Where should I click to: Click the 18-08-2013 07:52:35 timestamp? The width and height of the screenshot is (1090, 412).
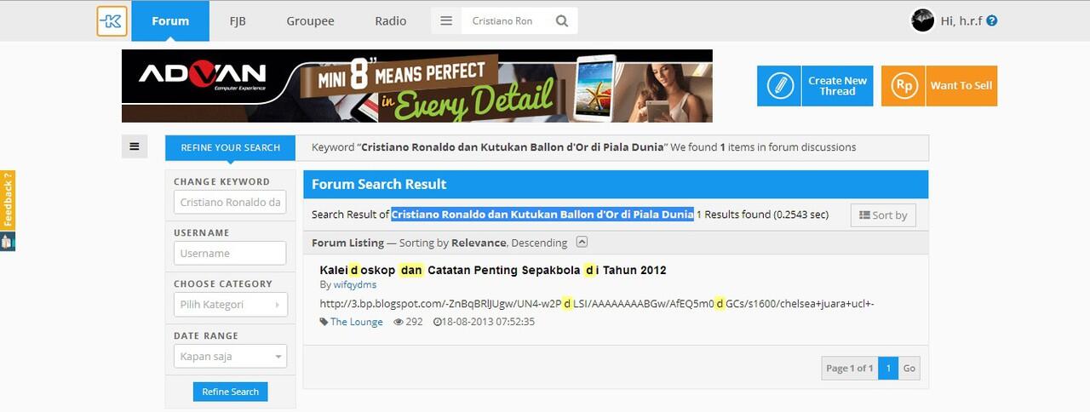489,322
